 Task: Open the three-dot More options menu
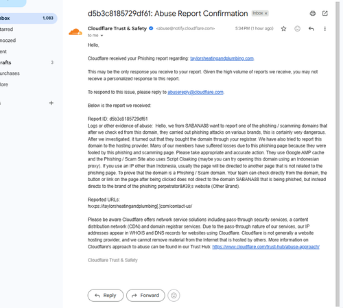point(324,29)
